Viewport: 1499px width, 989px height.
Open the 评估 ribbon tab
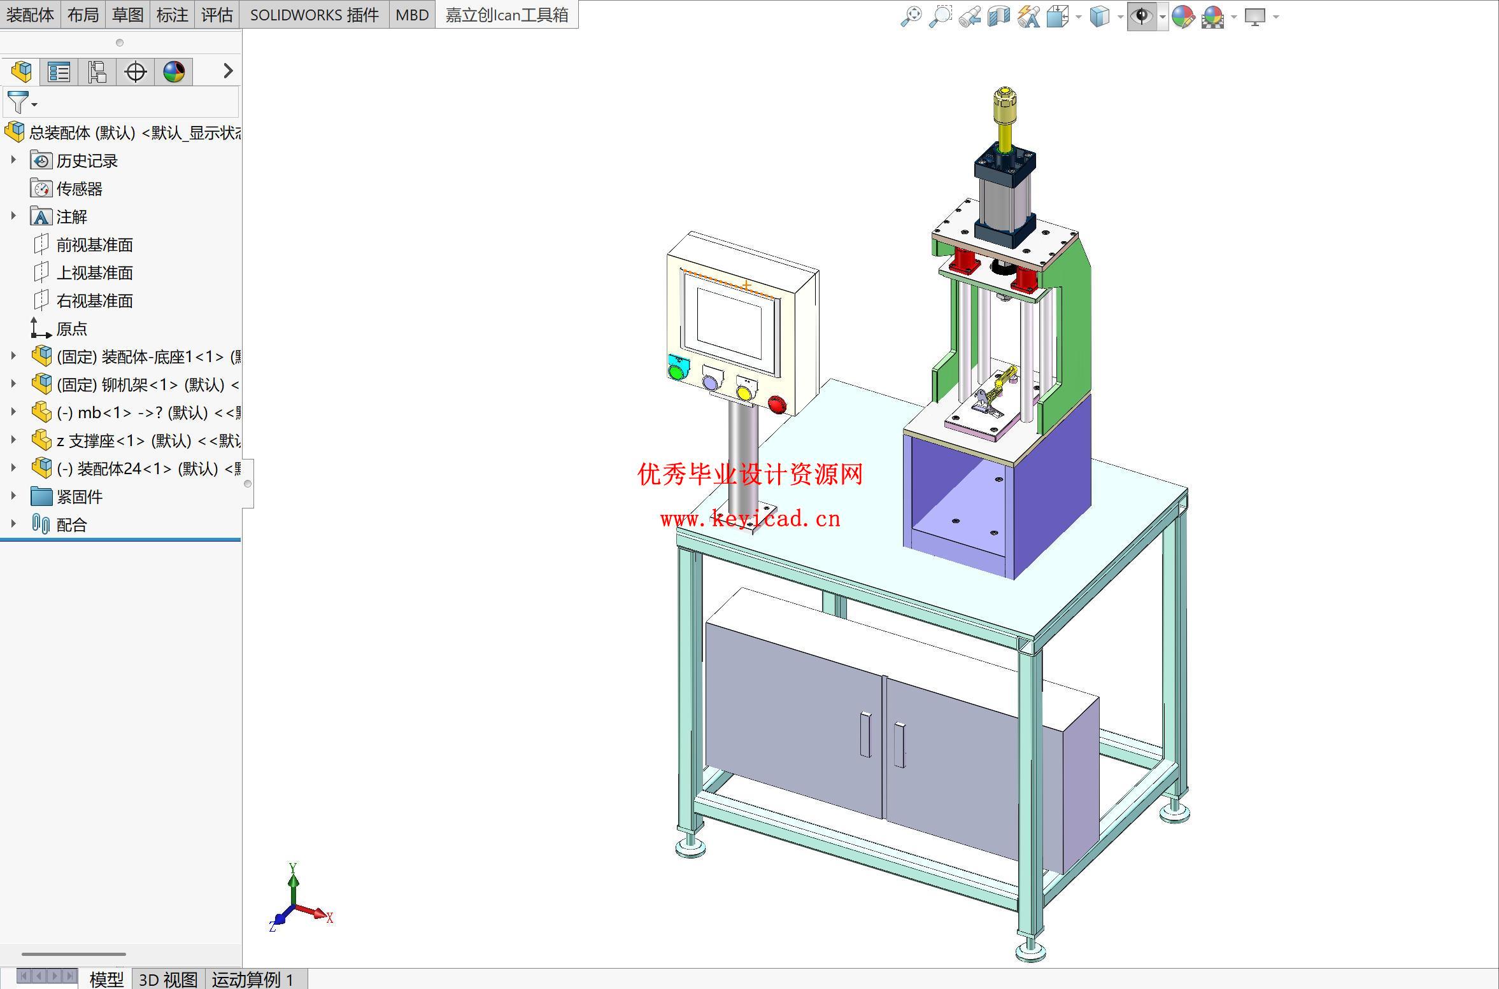(x=217, y=15)
